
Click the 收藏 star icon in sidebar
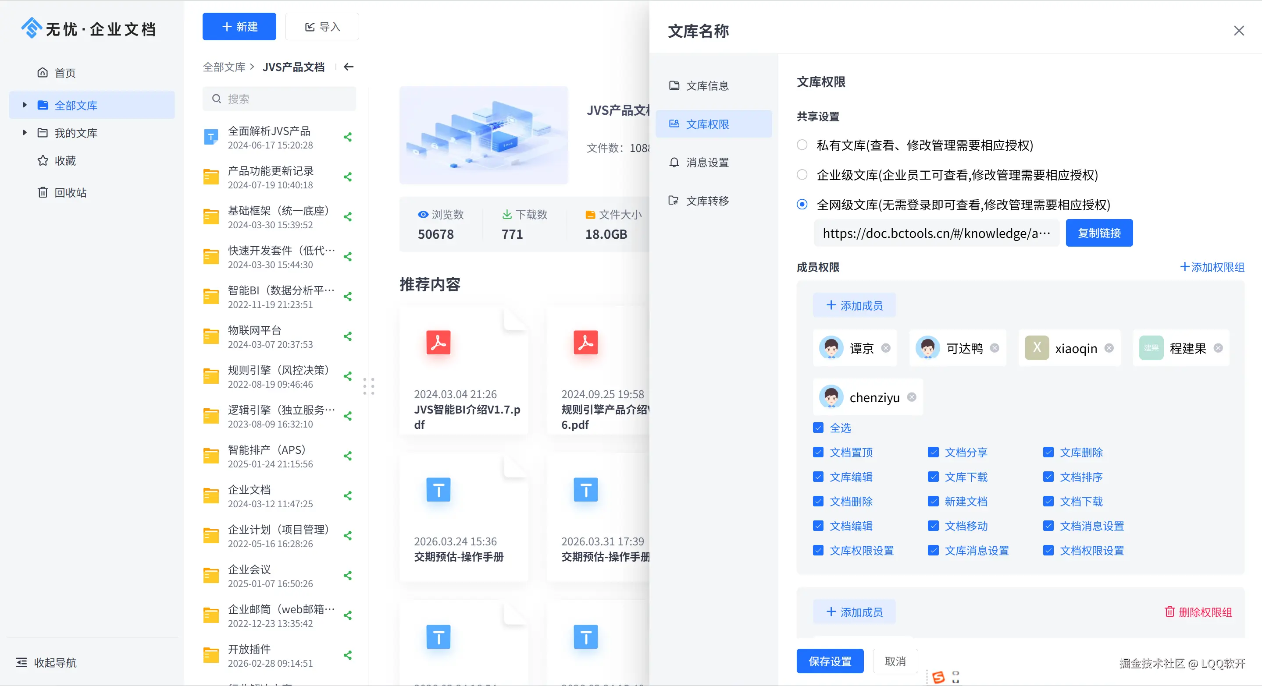(43, 160)
